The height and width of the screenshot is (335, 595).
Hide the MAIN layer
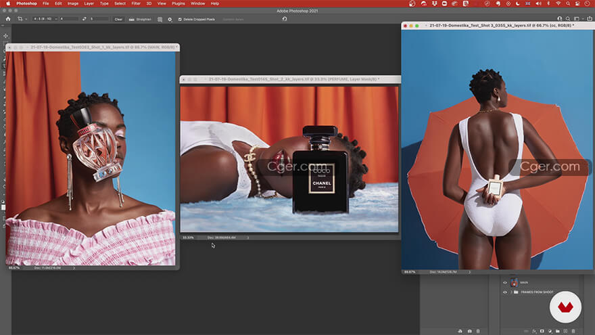[504, 283]
